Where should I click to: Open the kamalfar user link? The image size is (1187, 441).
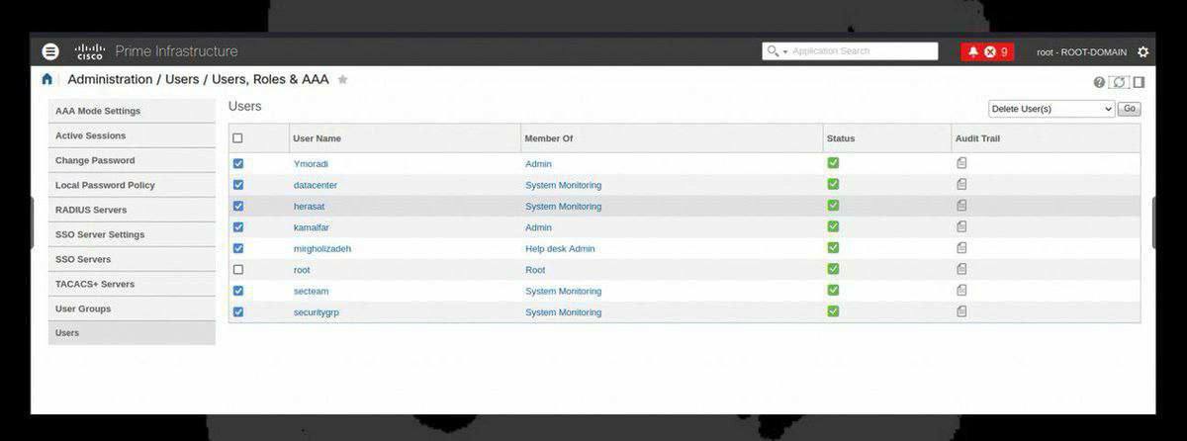311,227
